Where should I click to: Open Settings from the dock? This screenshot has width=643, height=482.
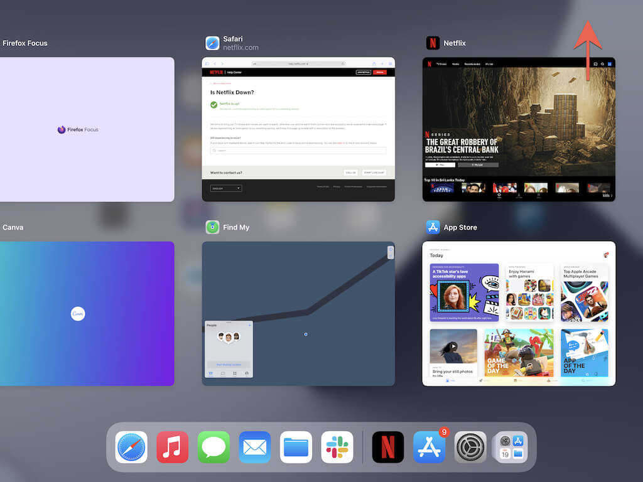tap(470, 447)
